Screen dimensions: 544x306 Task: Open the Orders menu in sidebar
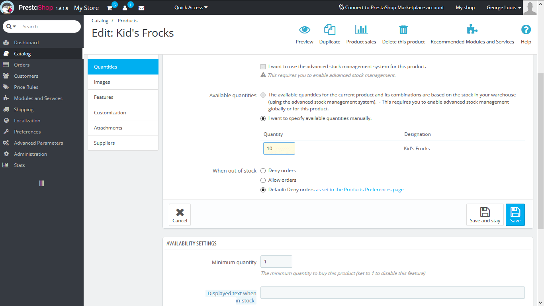click(x=22, y=65)
